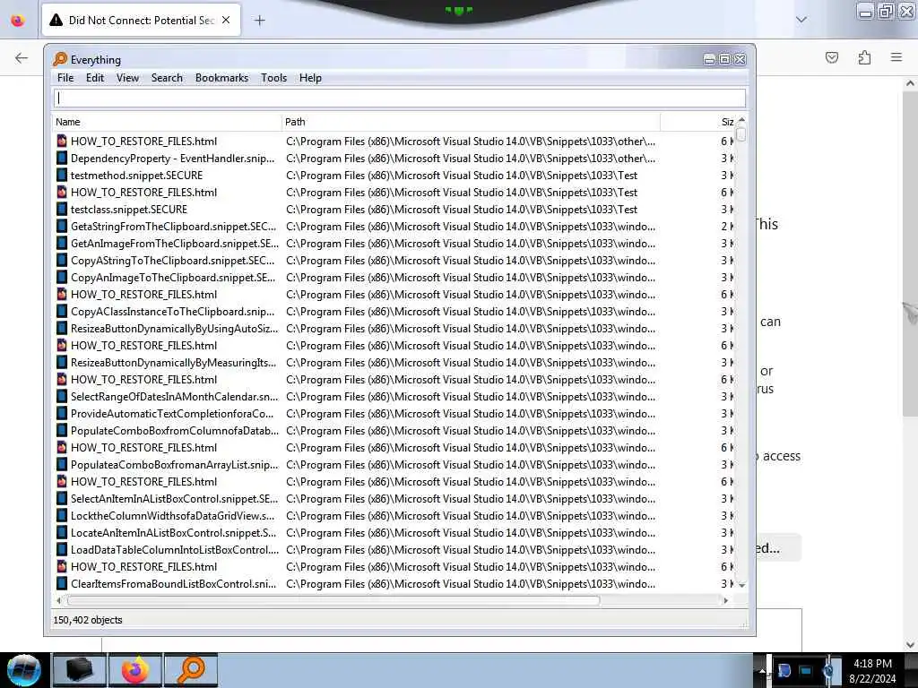Select ClearItemsFromaBoundListBoxControl file name

pos(173,583)
